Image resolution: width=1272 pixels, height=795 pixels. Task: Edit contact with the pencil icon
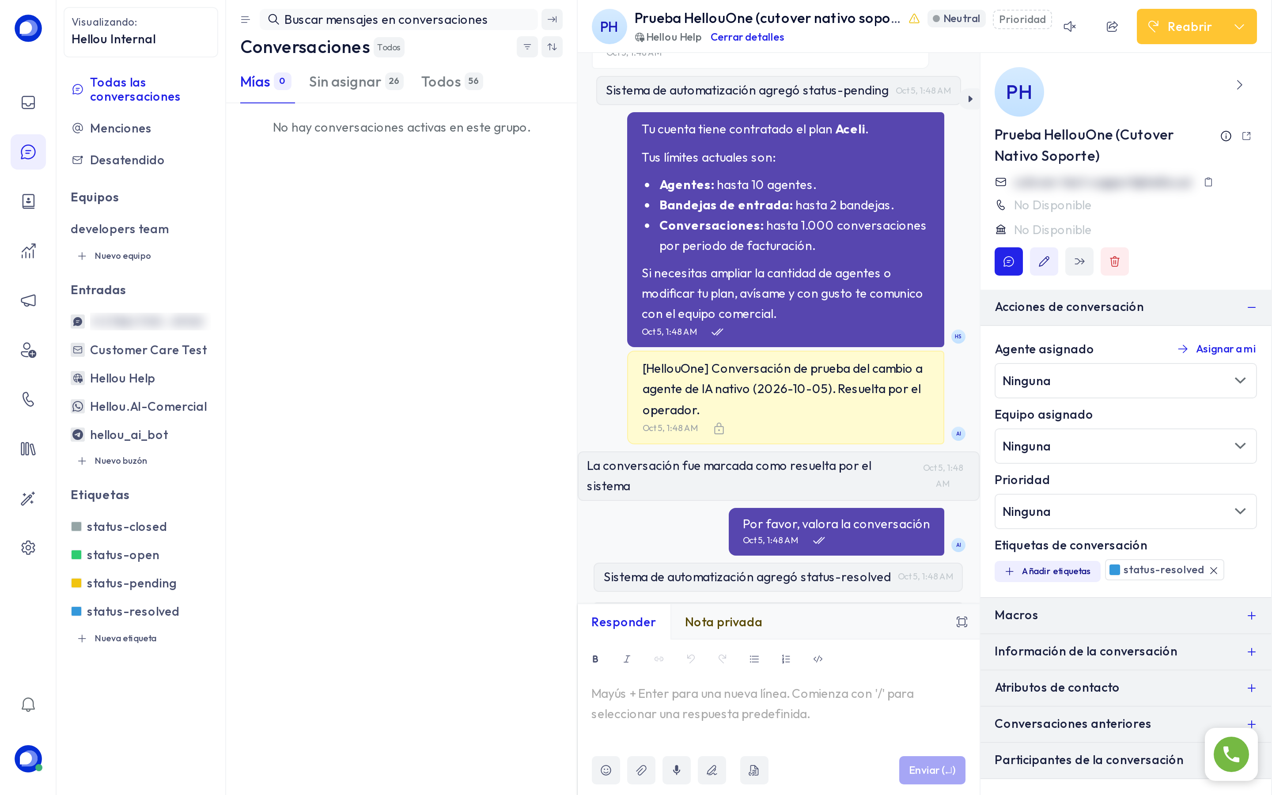pyautogui.click(x=1044, y=261)
